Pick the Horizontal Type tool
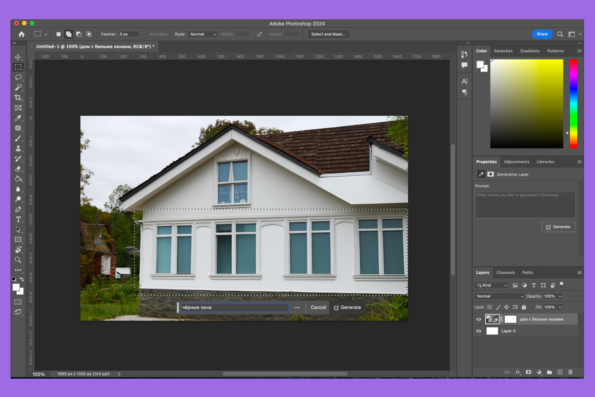This screenshot has height=397, width=595. pyautogui.click(x=18, y=219)
